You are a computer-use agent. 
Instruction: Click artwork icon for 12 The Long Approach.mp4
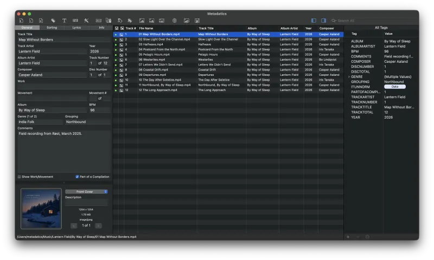(x=121, y=90)
